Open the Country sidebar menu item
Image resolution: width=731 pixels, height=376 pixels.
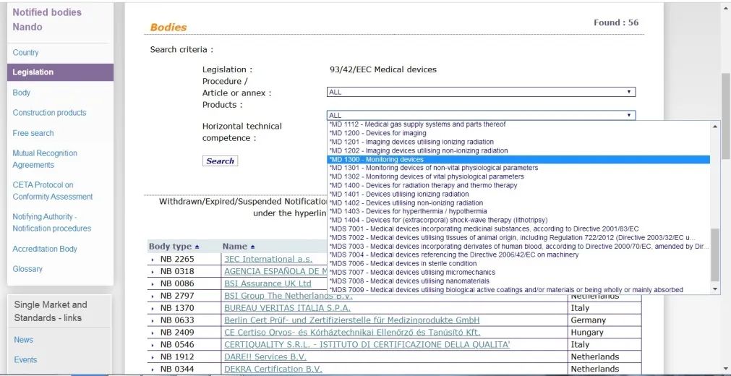25,53
